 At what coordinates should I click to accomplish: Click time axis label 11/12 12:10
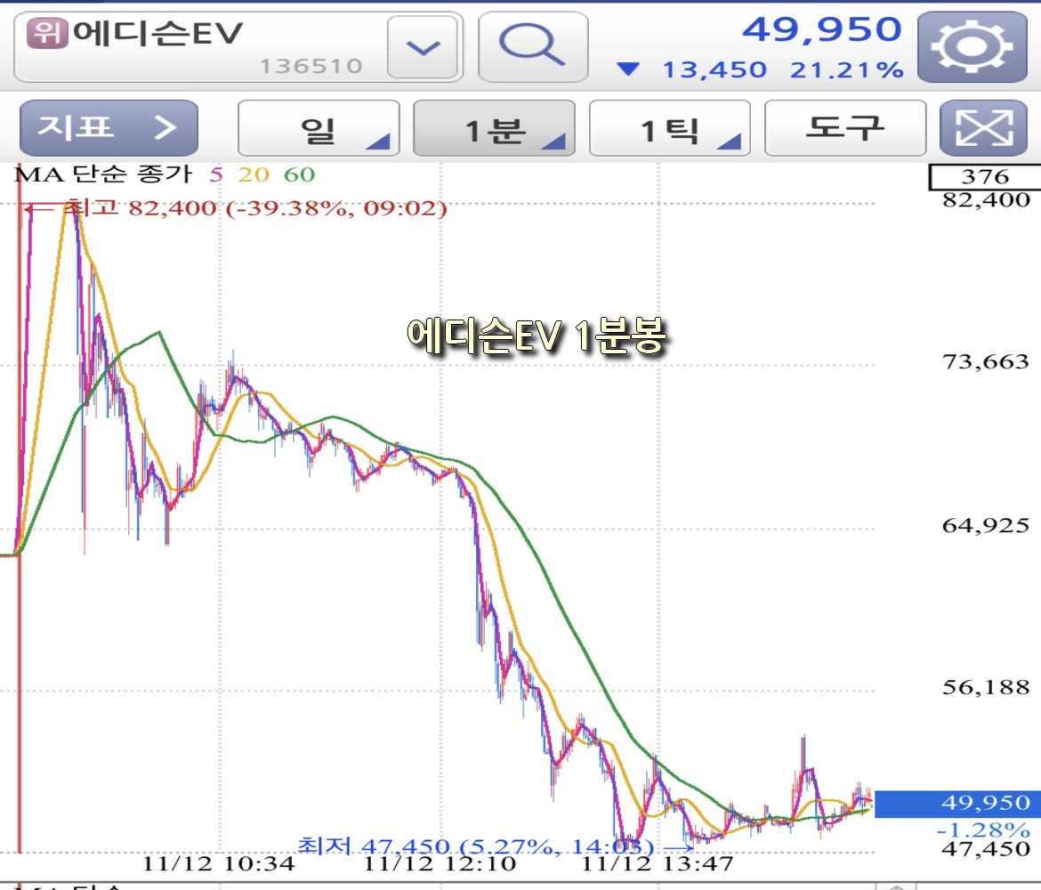coord(440,863)
